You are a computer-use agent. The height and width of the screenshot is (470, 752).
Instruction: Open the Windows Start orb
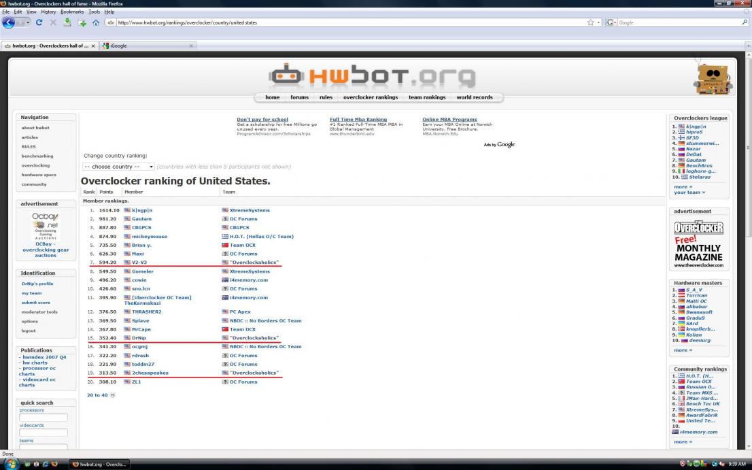click(12, 464)
